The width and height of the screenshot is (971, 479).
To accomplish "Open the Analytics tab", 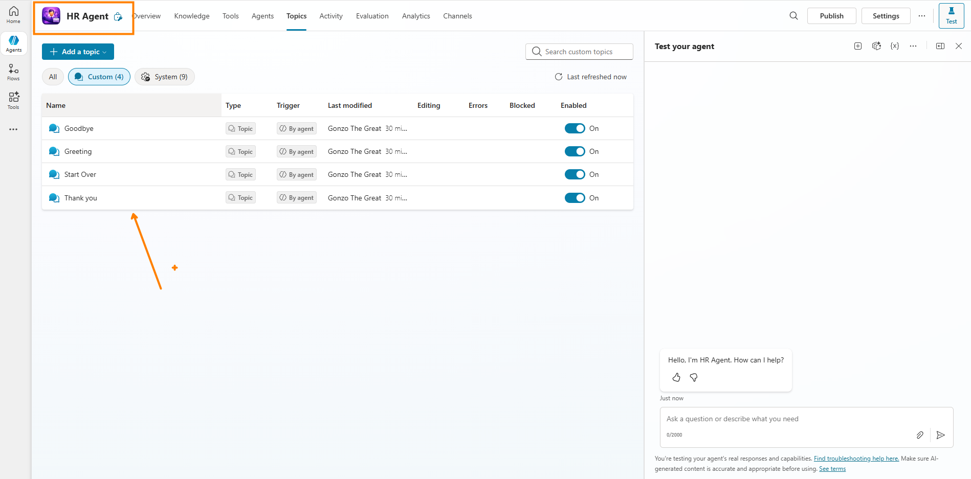I will 416,16.
